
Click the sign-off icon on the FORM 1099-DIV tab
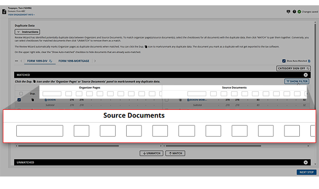click(x=51, y=61)
